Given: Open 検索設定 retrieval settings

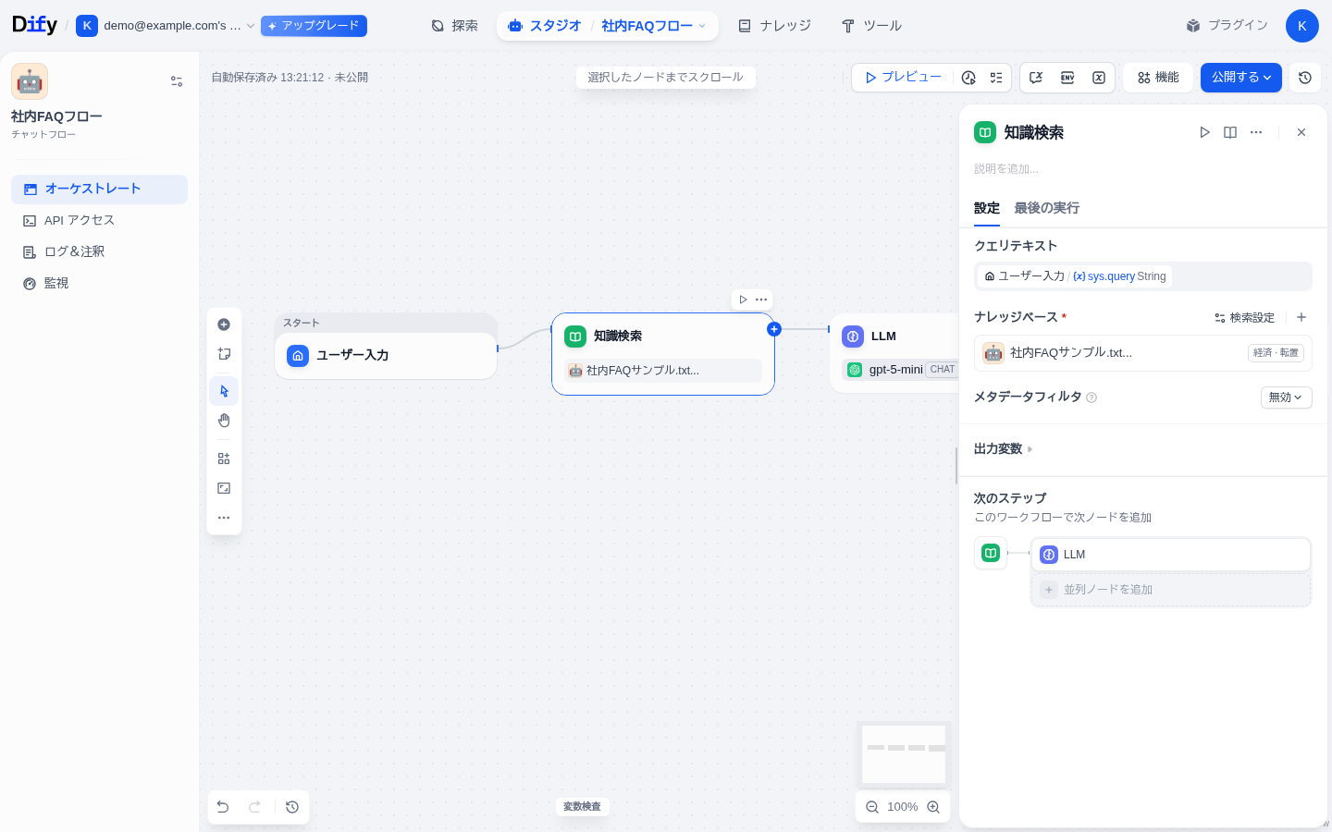Looking at the screenshot, I should 1245,318.
